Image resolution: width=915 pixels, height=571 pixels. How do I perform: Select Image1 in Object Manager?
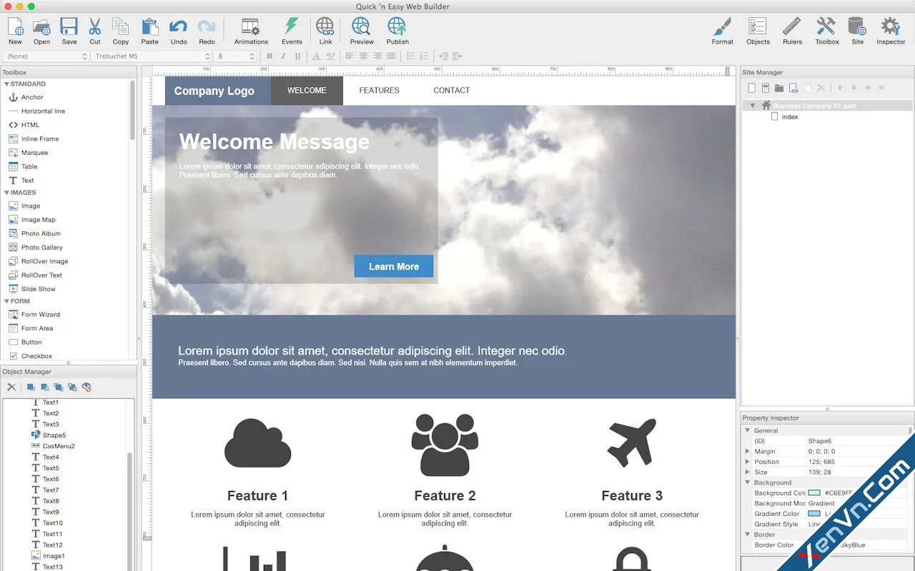(x=48, y=556)
